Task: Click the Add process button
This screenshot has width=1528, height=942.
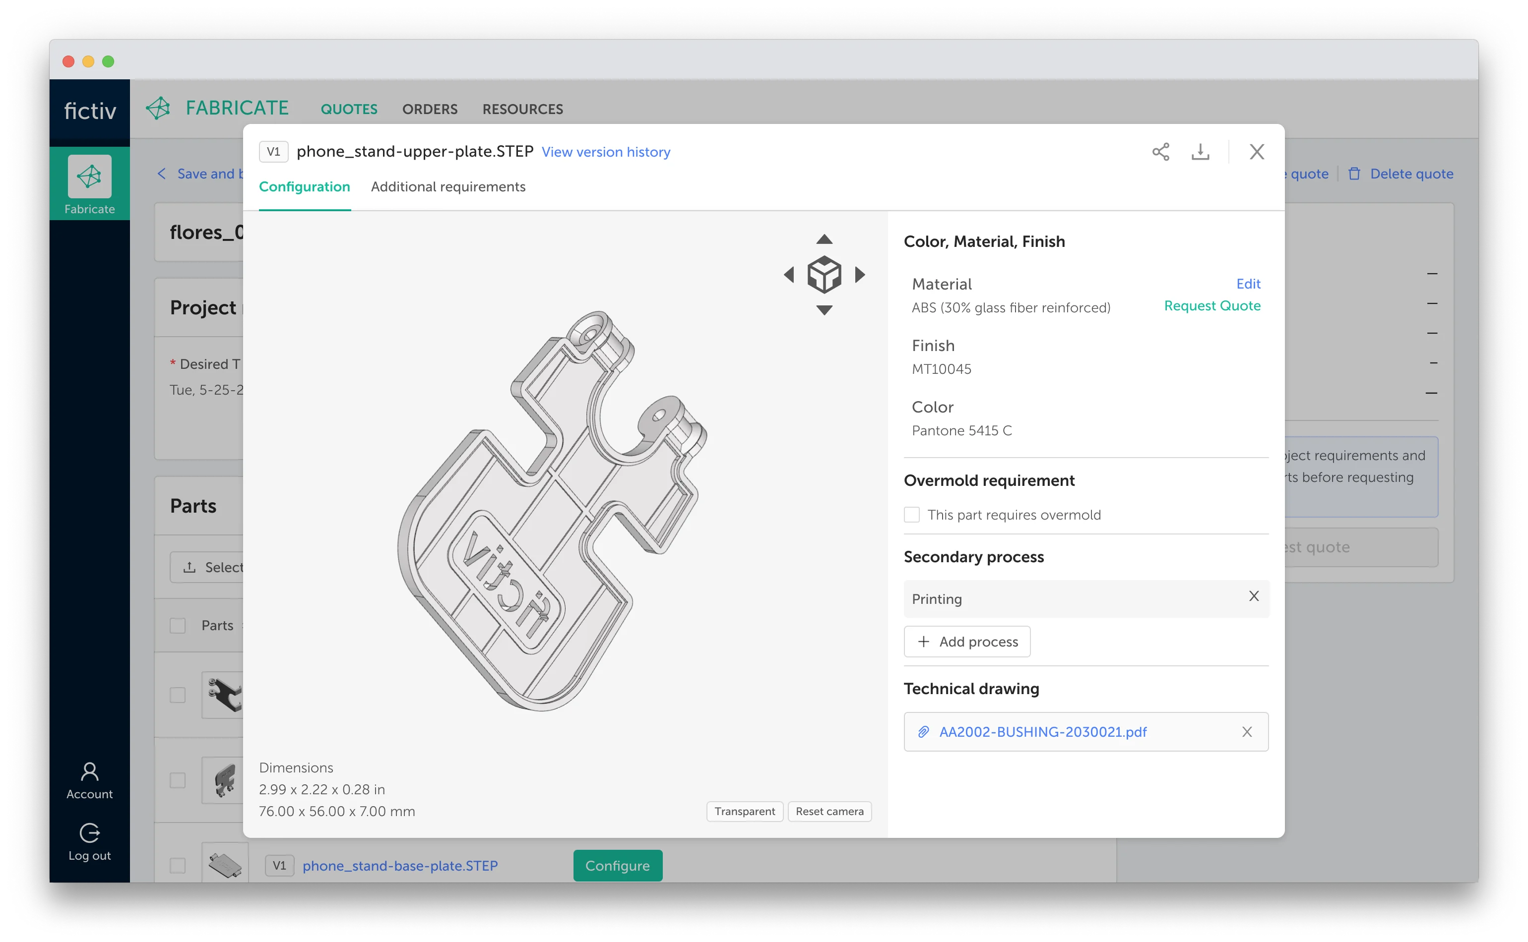Action: [967, 642]
